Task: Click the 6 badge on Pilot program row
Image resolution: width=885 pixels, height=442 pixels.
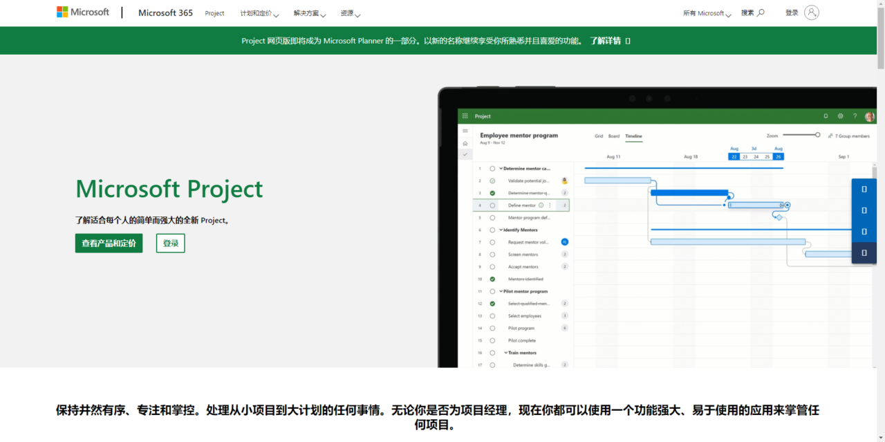Action: coord(565,328)
